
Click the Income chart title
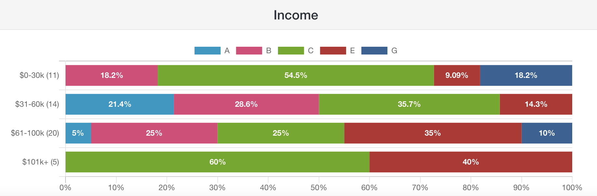(x=296, y=15)
